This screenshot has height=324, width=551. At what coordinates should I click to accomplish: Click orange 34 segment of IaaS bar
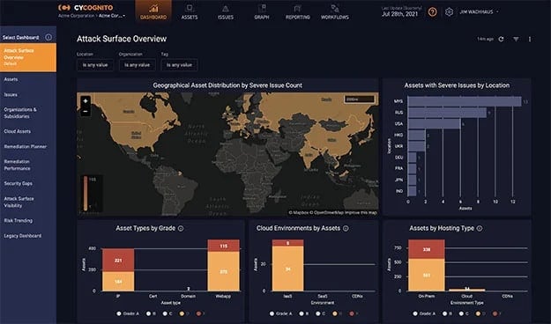tap(287, 269)
